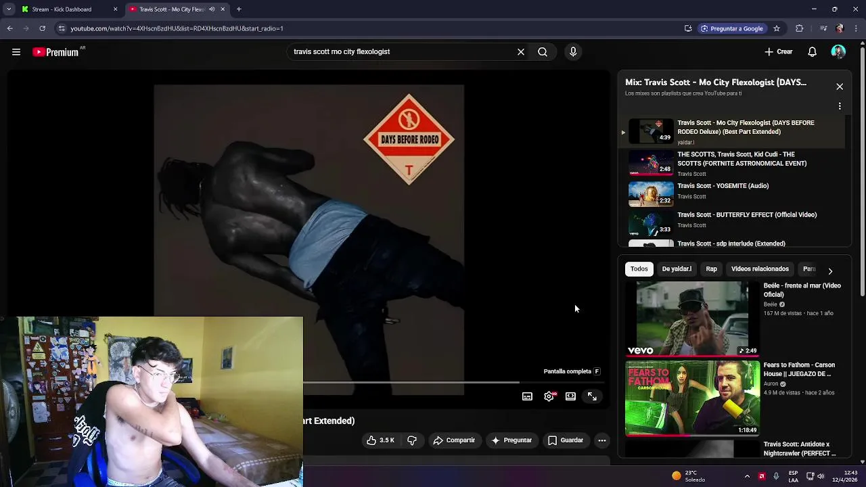Viewport: 866px width, 487px height.
Task: Close the Mix playlist panel
Action: (x=840, y=87)
